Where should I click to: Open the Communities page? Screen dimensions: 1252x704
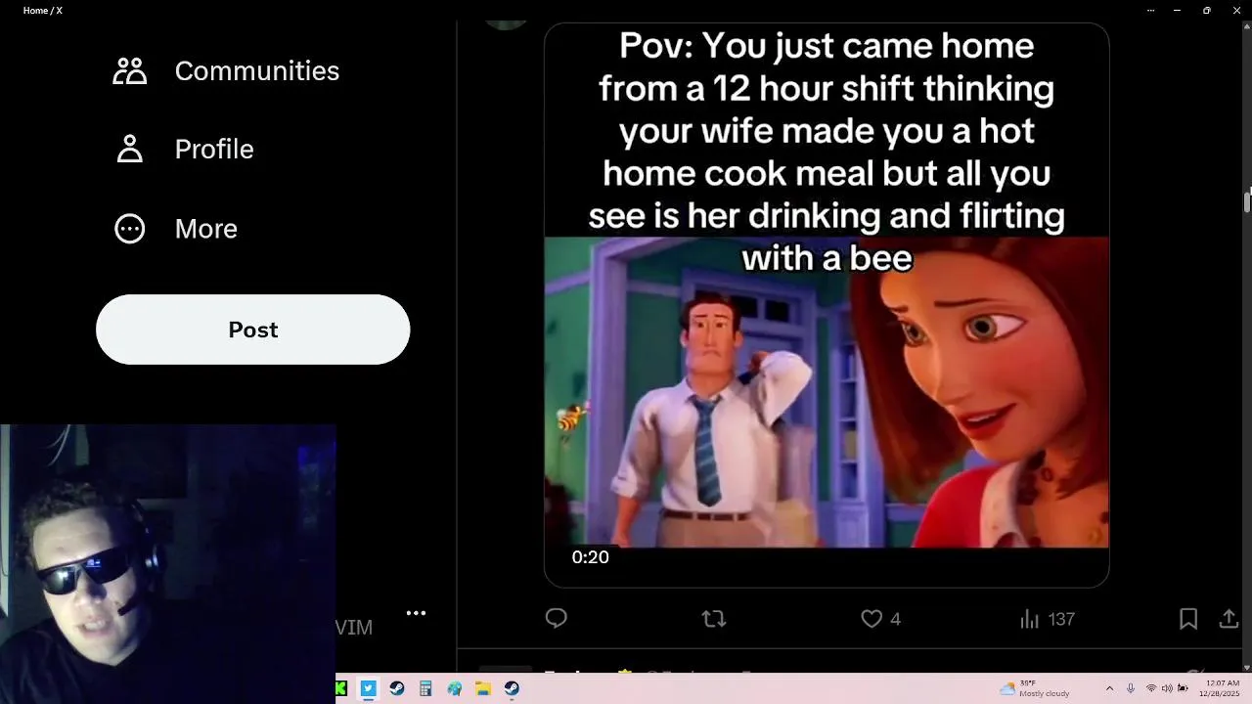[226, 70]
